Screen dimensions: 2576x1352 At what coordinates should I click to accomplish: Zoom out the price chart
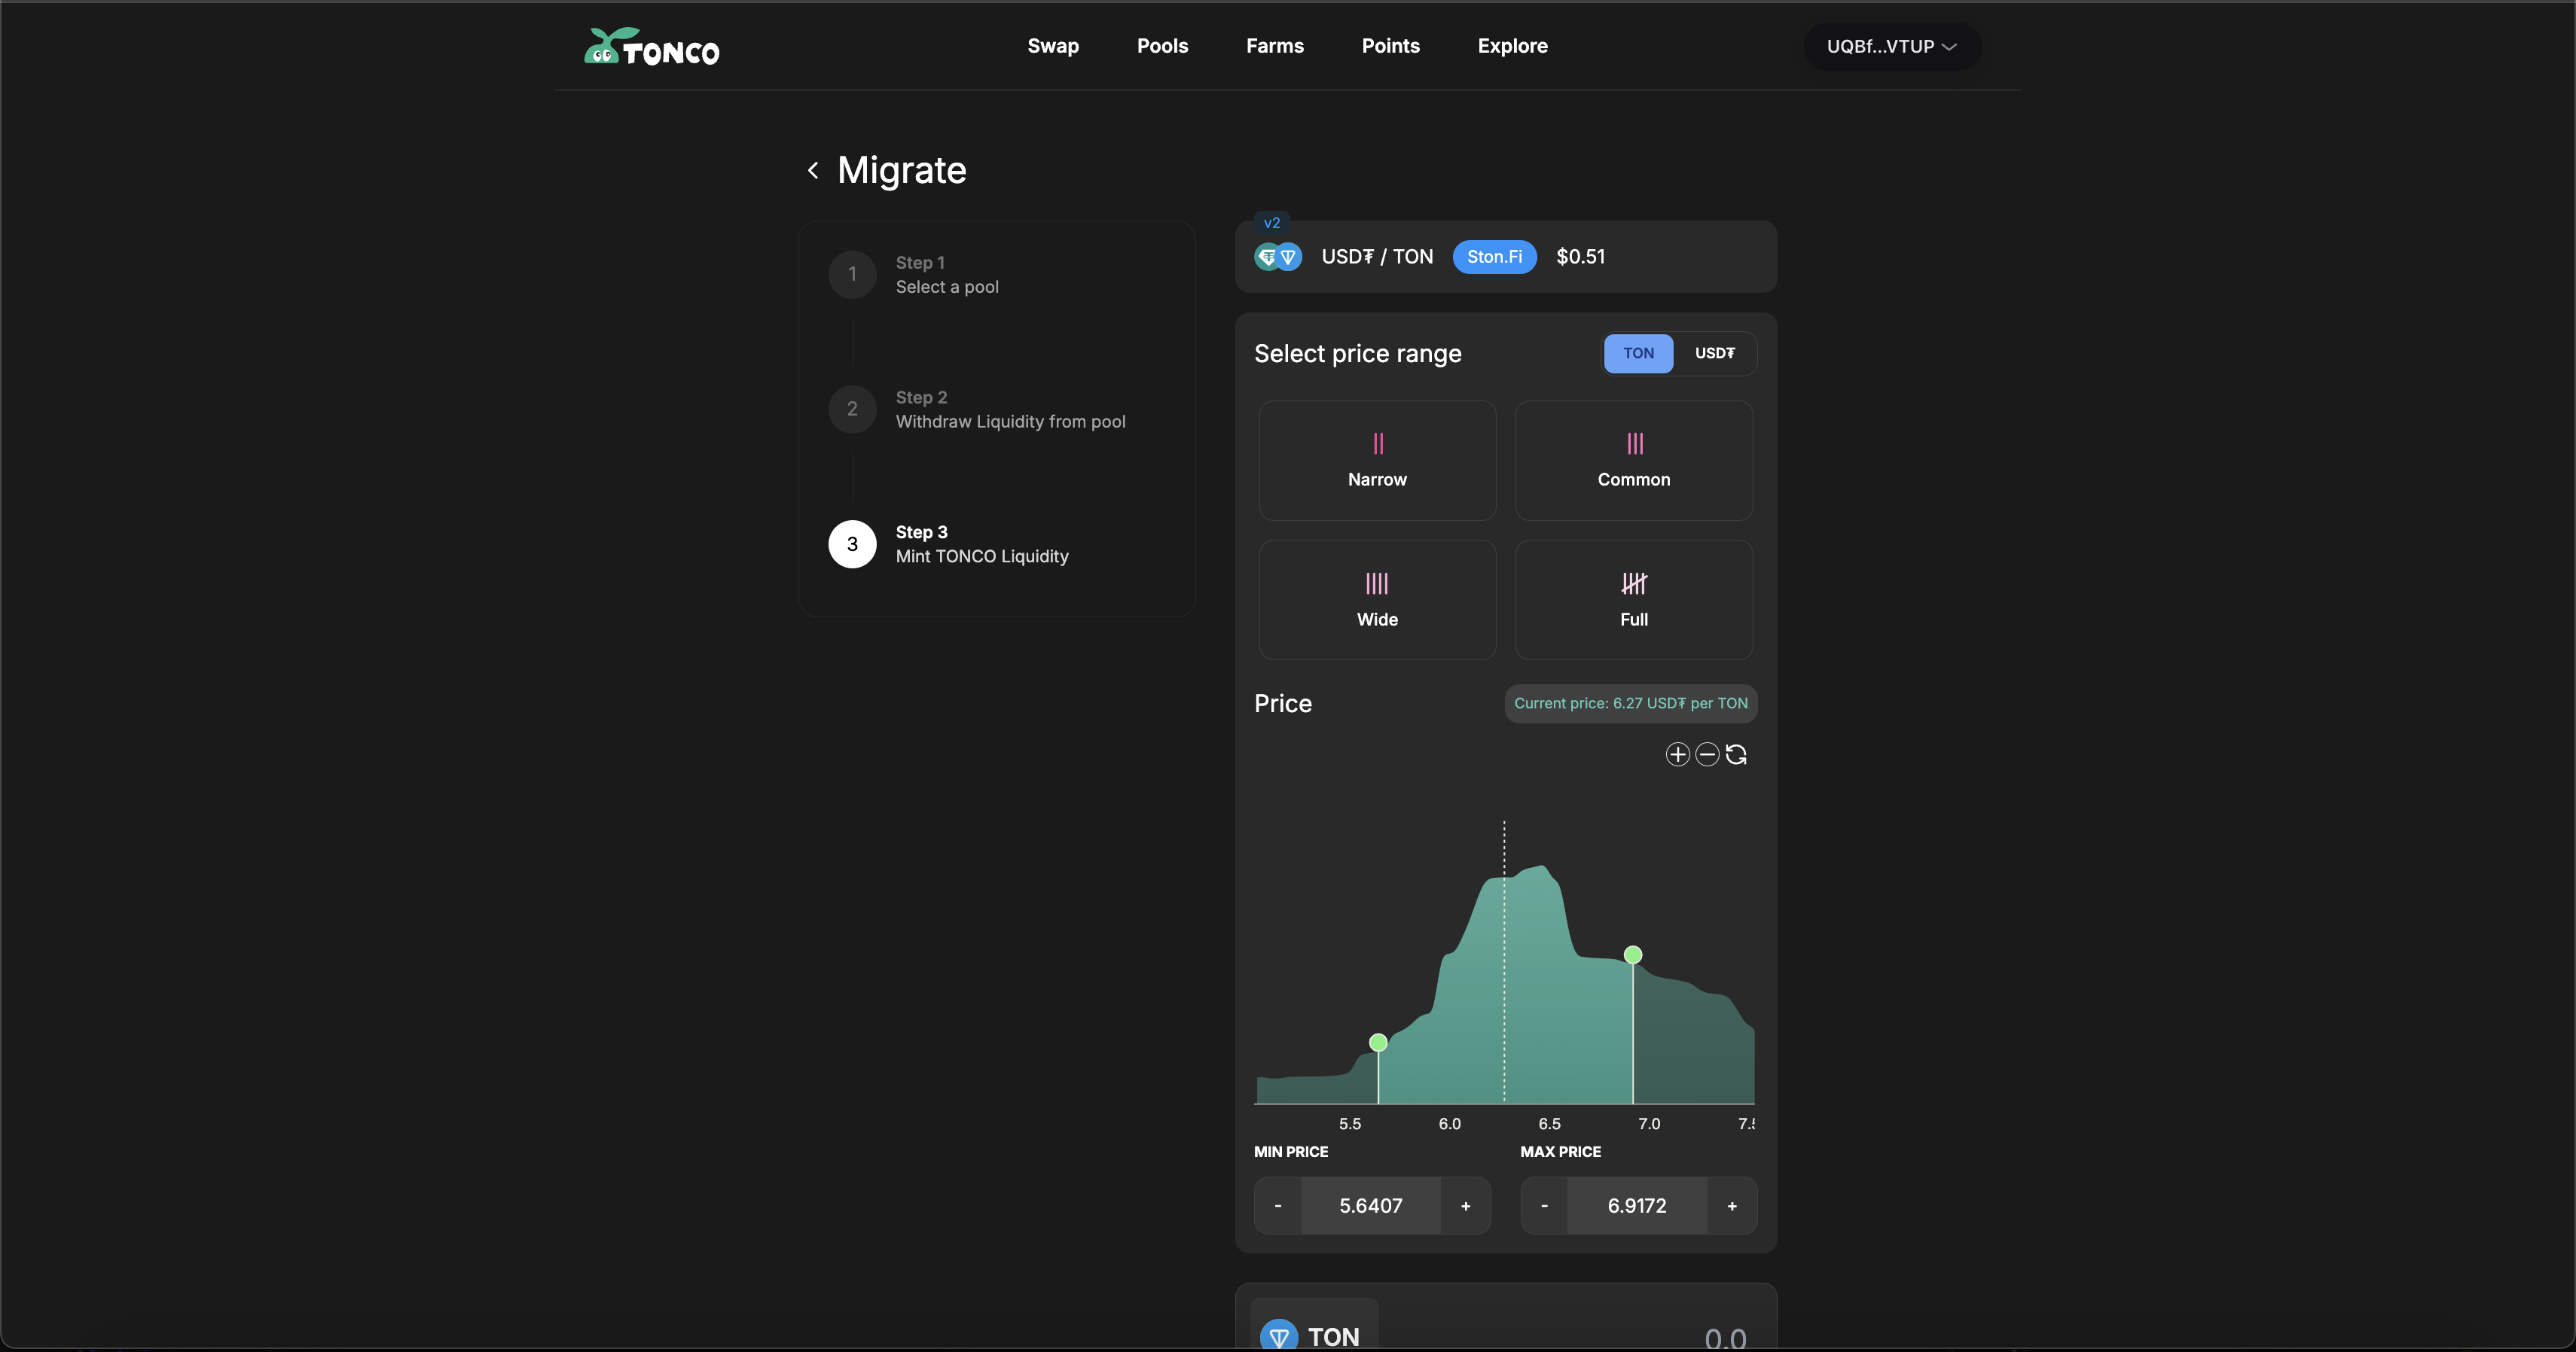(1707, 754)
